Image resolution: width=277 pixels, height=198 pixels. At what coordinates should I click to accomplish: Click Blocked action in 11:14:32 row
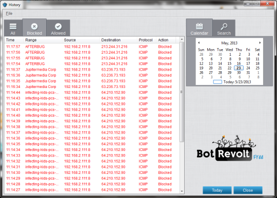(x=165, y=161)
